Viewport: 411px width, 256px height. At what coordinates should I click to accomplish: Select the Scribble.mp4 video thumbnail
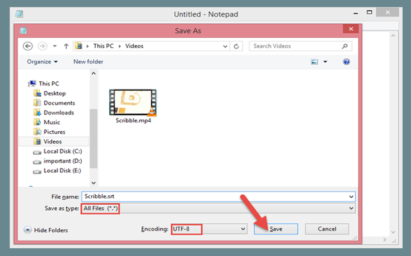[133, 103]
